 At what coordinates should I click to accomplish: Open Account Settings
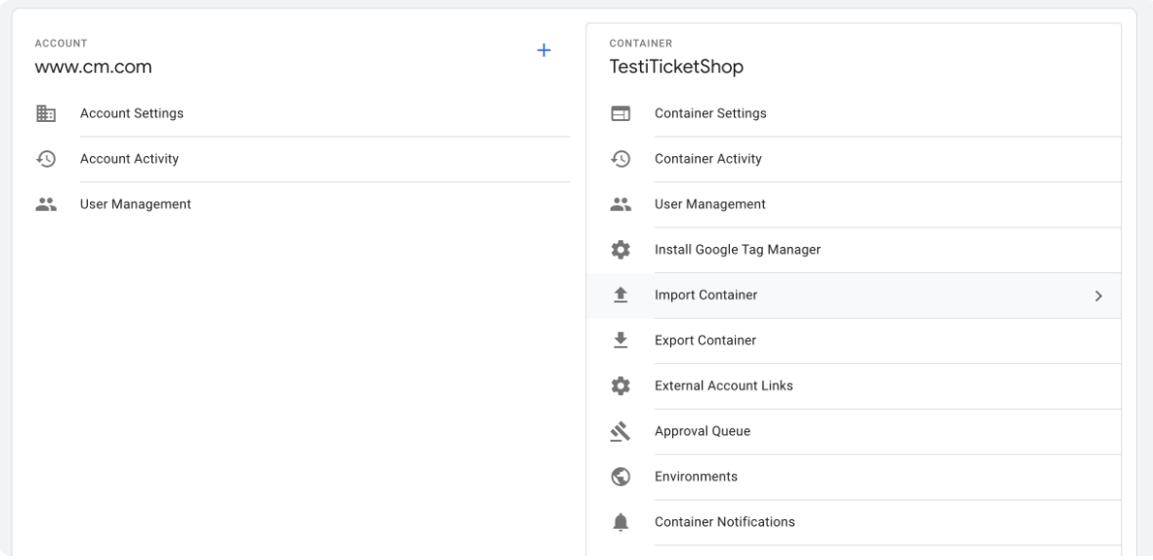(x=132, y=114)
